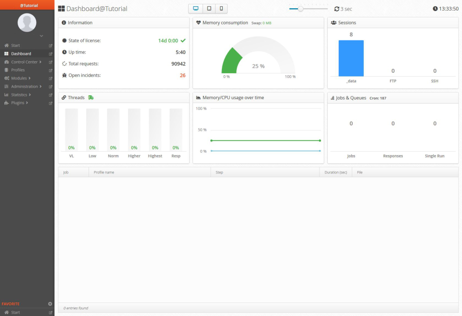
Task: Sort table by the Duration (sec) column
Action: (x=335, y=172)
